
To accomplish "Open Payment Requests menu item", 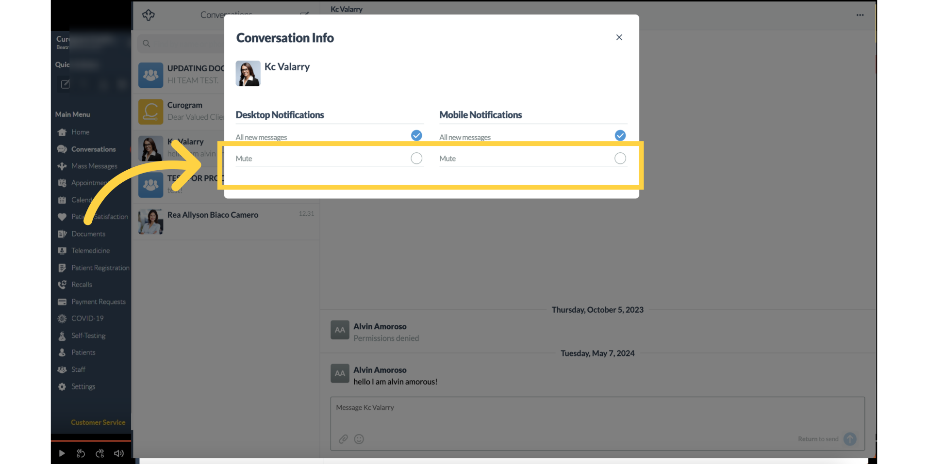I will 99,302.
